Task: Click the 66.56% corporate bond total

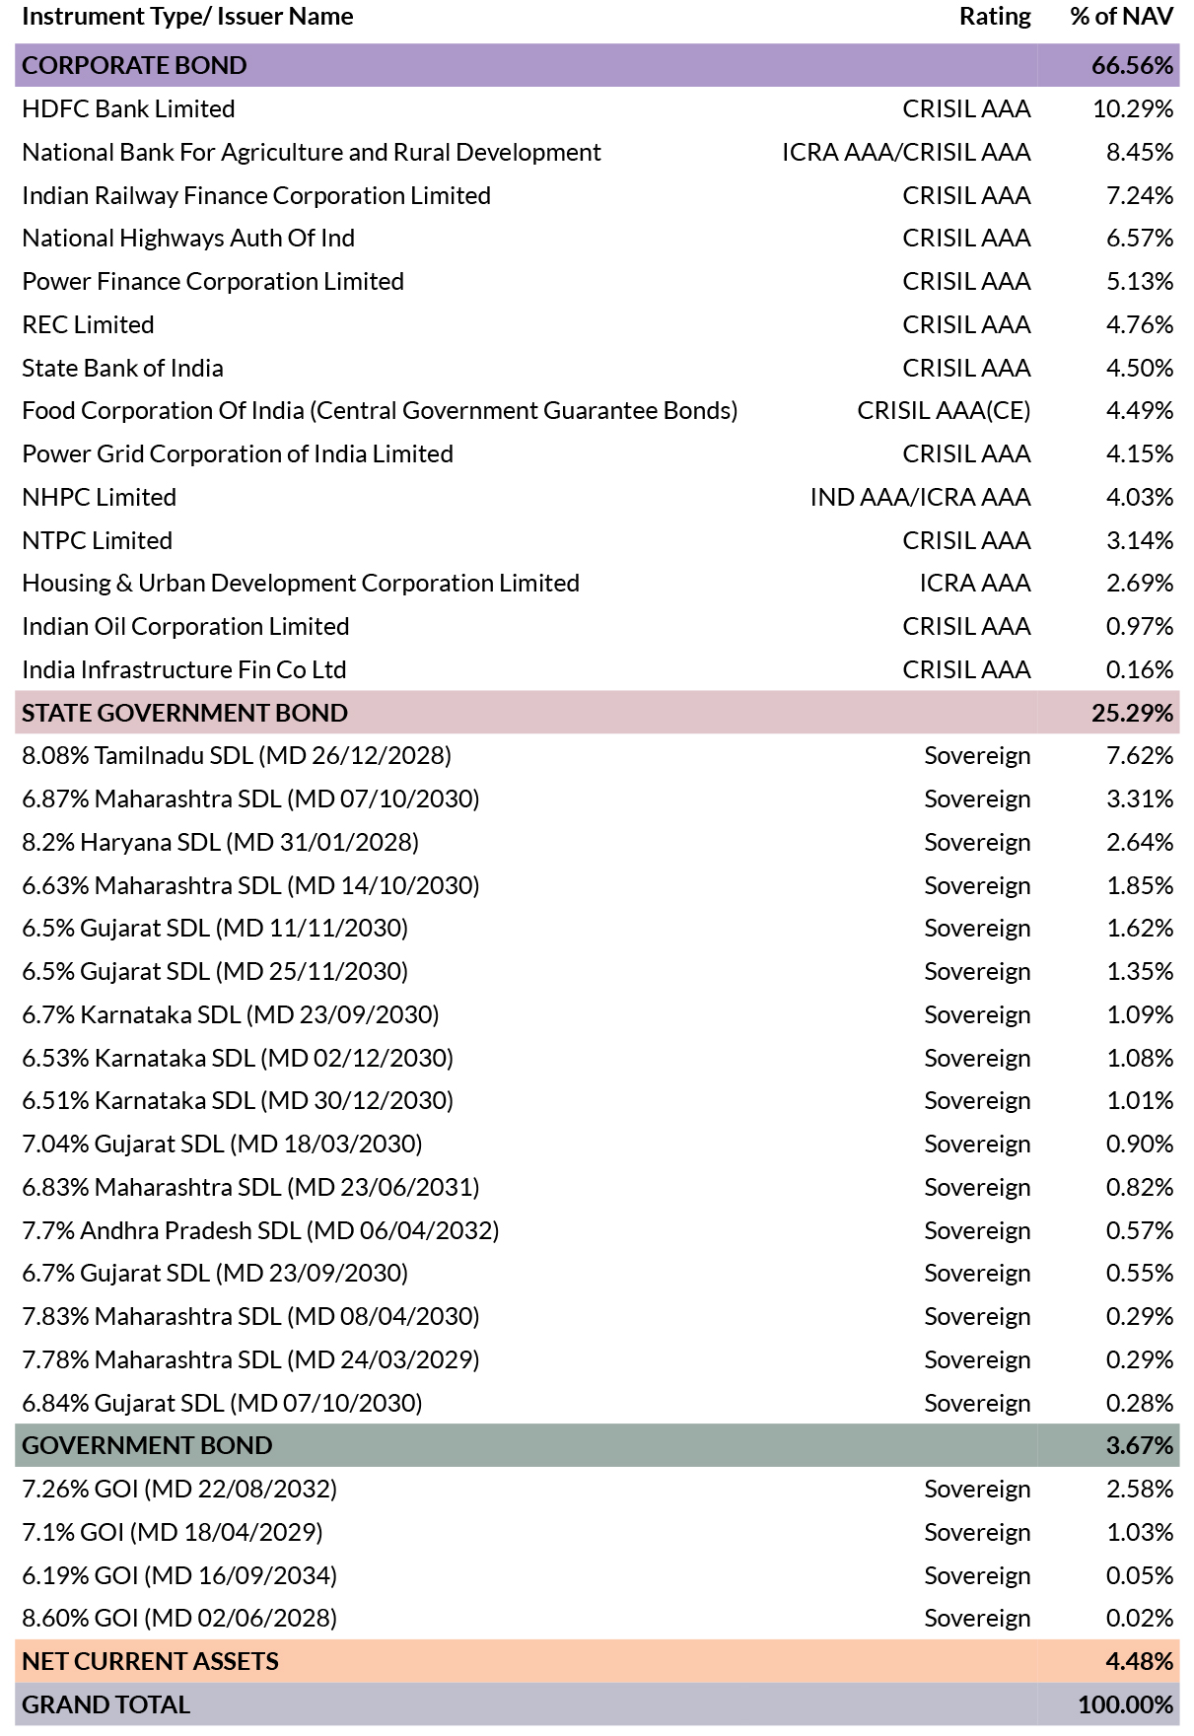Action: pos(1132,65)
